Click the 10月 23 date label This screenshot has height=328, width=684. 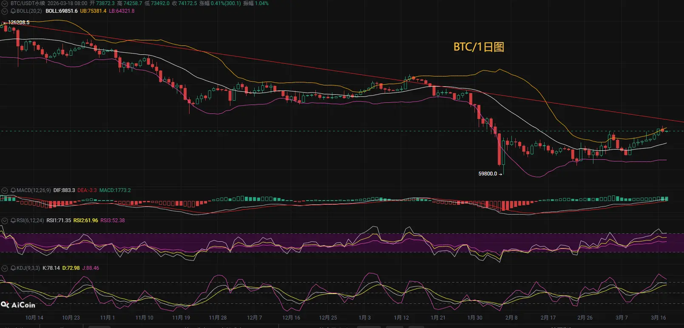tap(71, 318)
